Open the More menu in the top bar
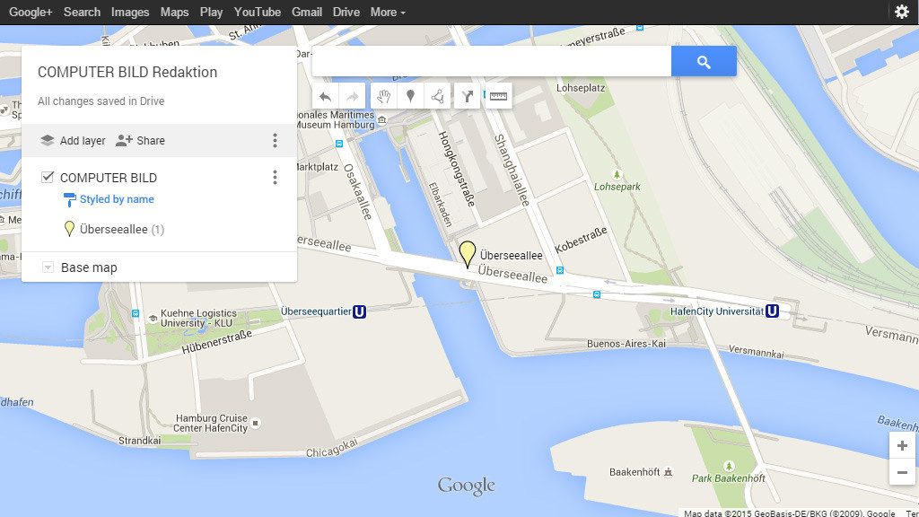 click(387, 12)
